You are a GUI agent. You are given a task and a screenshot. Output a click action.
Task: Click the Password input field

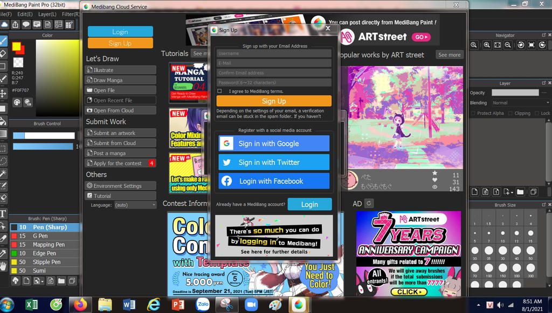tap(274, 83)
